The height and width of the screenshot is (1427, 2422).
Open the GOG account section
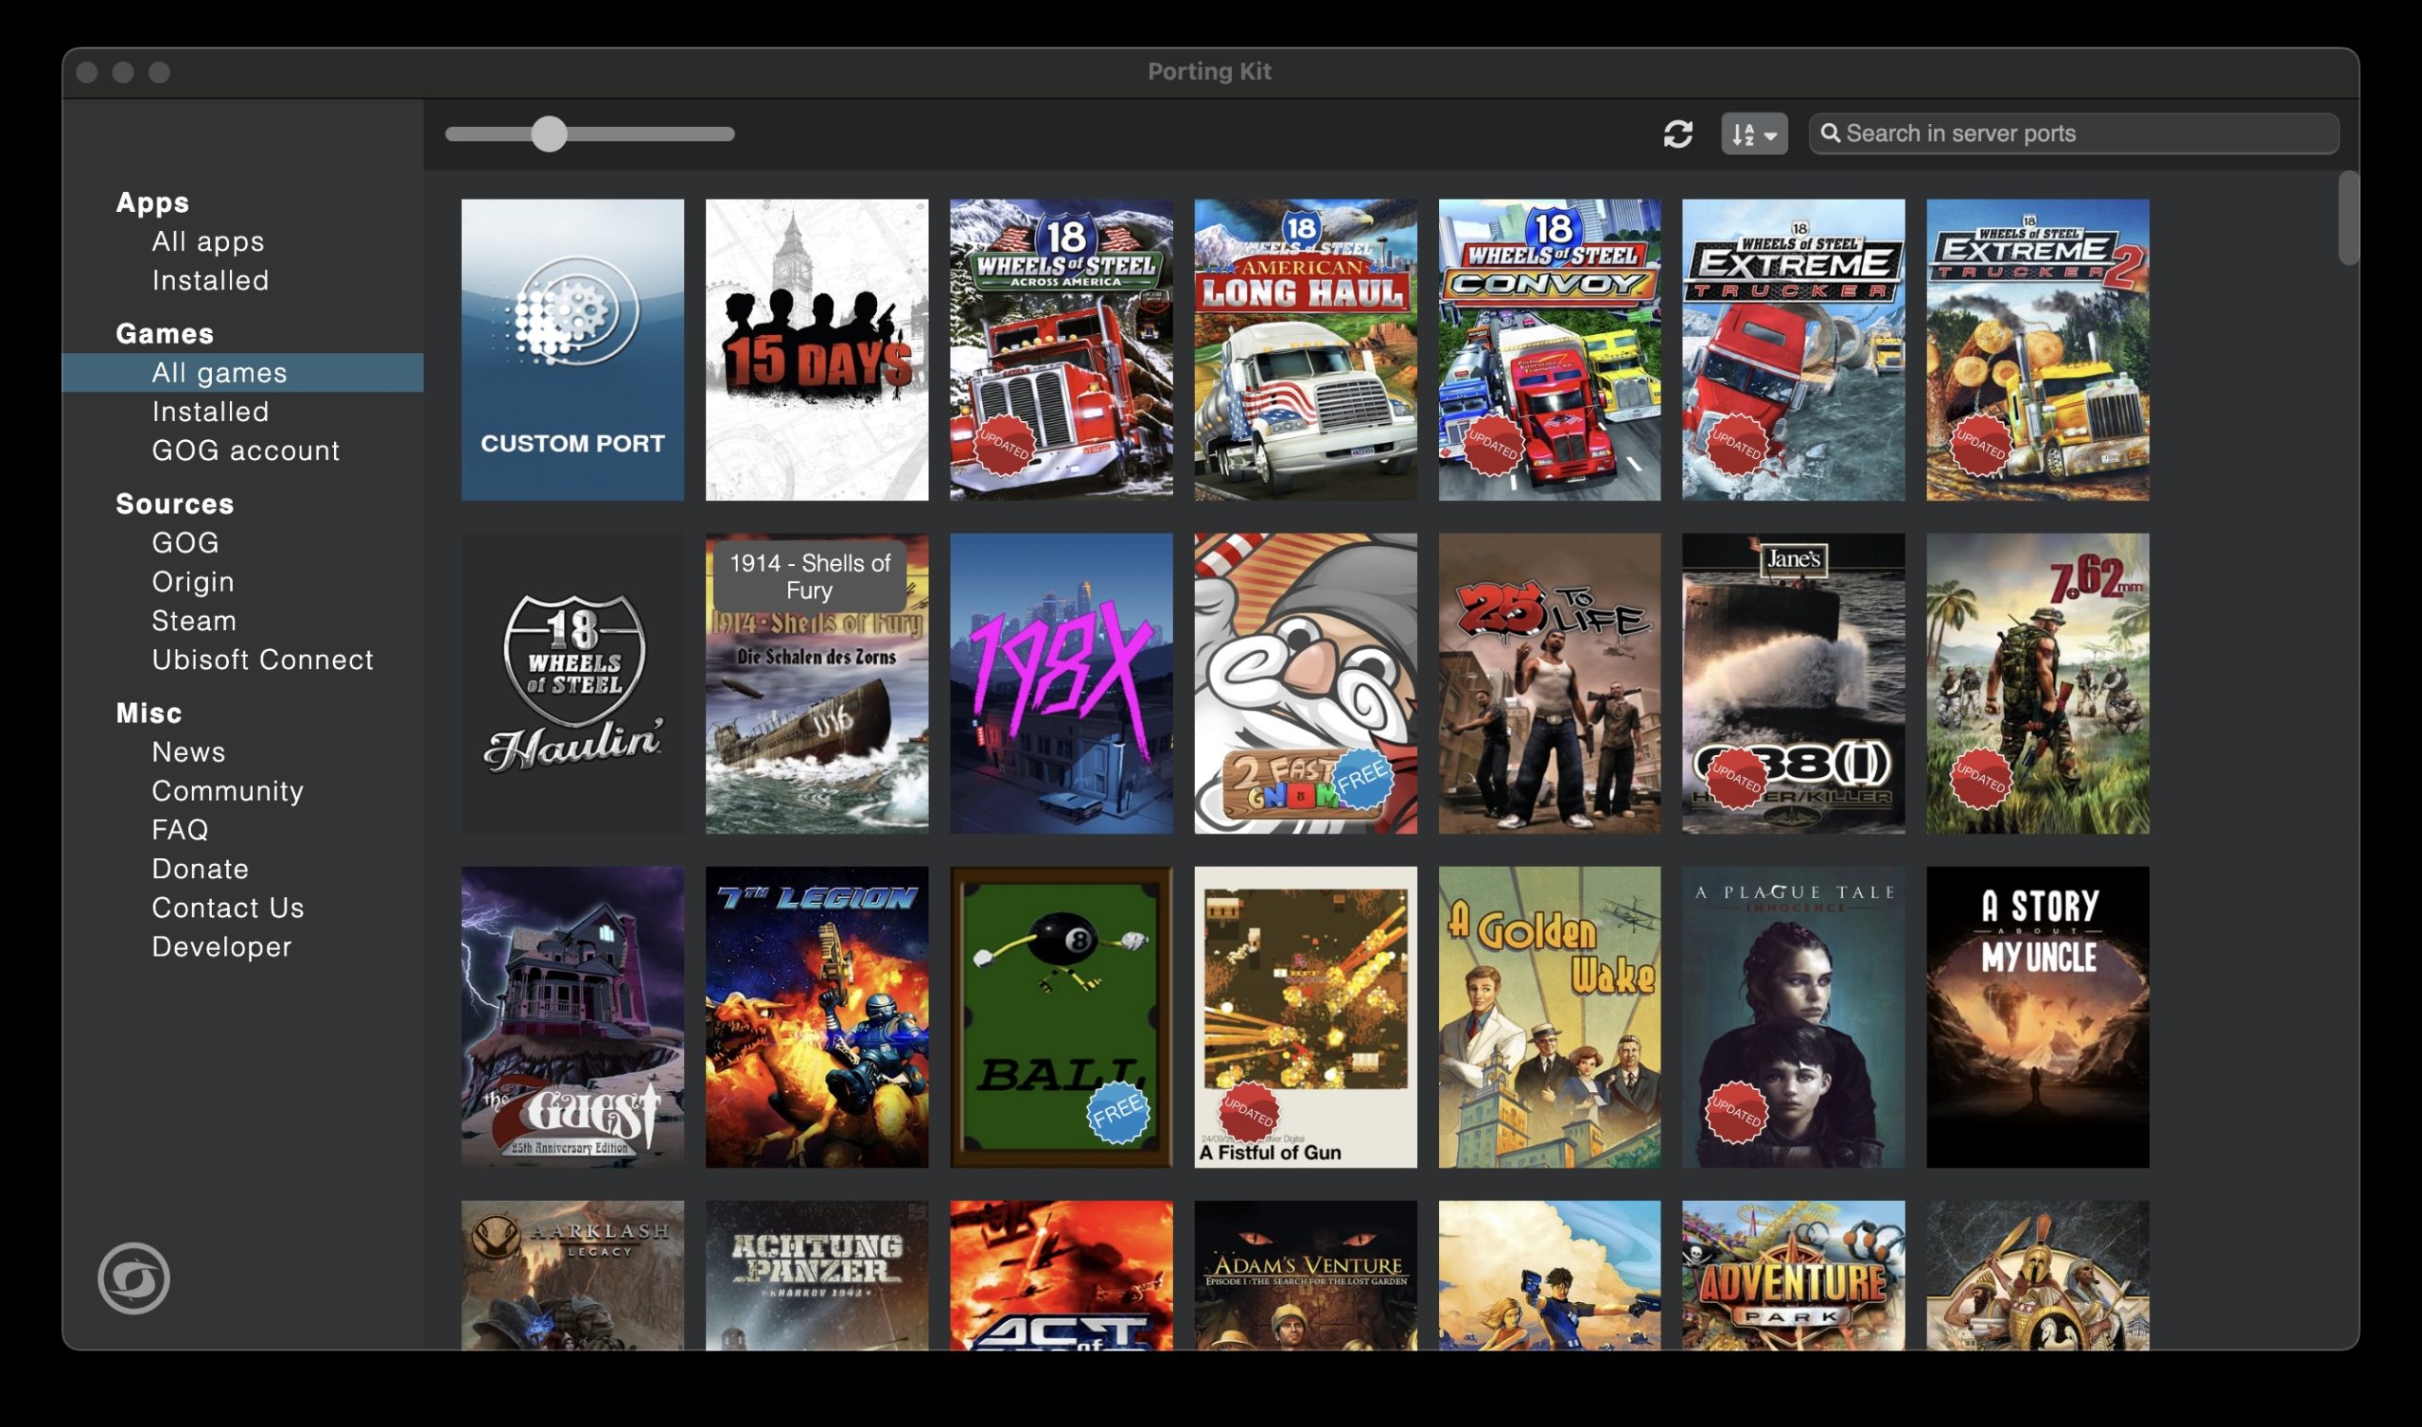(x=245, y=450)
